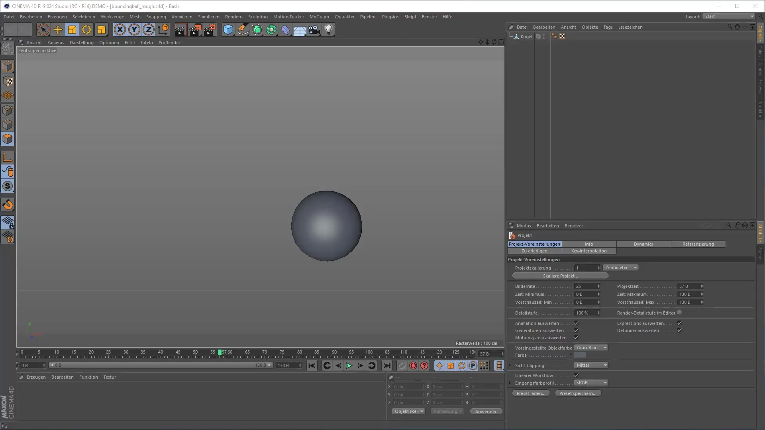Select the Move tool in top toolbar
The width and height of the screenshot is (765, 430).
click(58, 29)
